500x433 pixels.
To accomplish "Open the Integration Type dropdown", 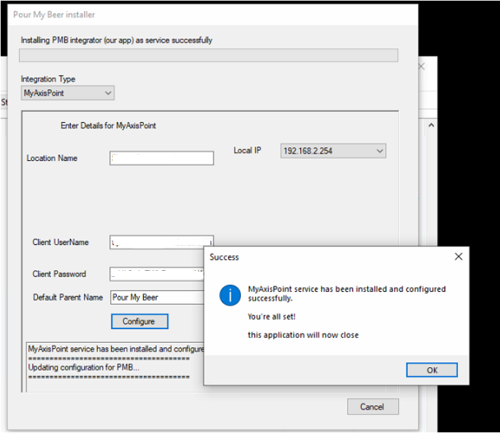I will click(x=68, y=93).
